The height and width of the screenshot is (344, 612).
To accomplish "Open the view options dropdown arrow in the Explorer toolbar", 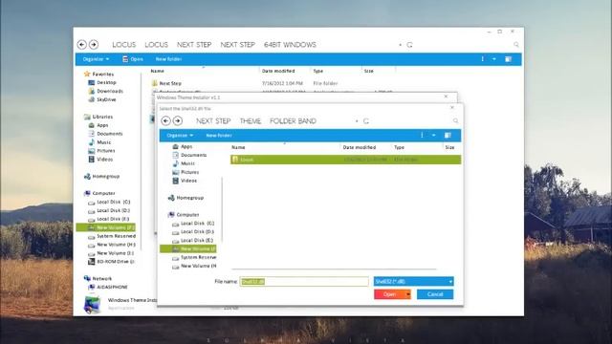I will 494,59.
